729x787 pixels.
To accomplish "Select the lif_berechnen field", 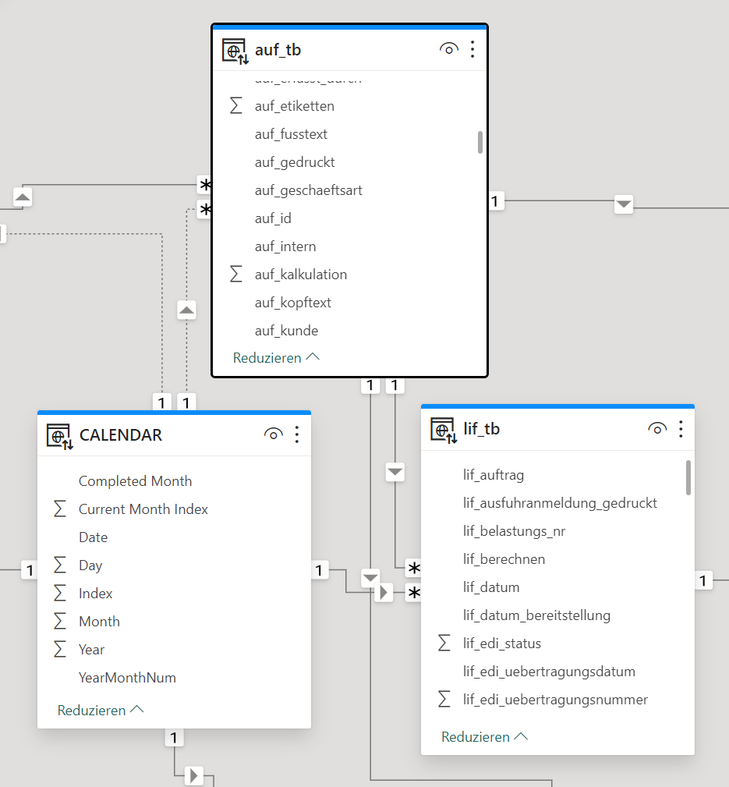I will [x=504, y=559].
